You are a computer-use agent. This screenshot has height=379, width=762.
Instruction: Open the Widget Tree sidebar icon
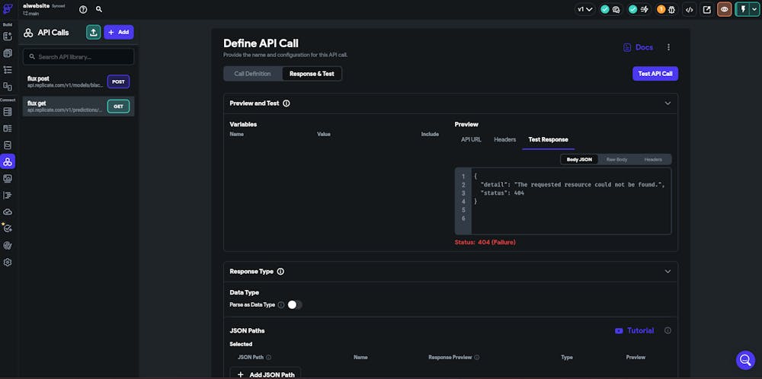8,70
